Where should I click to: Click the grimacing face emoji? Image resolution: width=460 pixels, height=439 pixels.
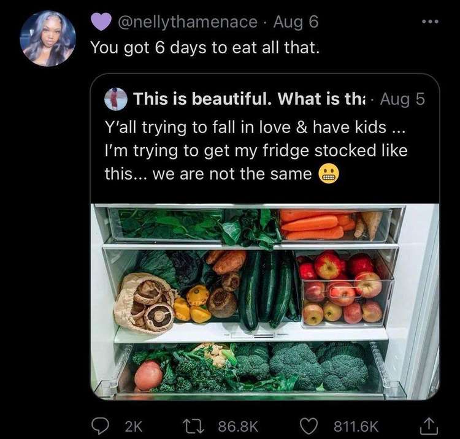(x=329, y=175)
